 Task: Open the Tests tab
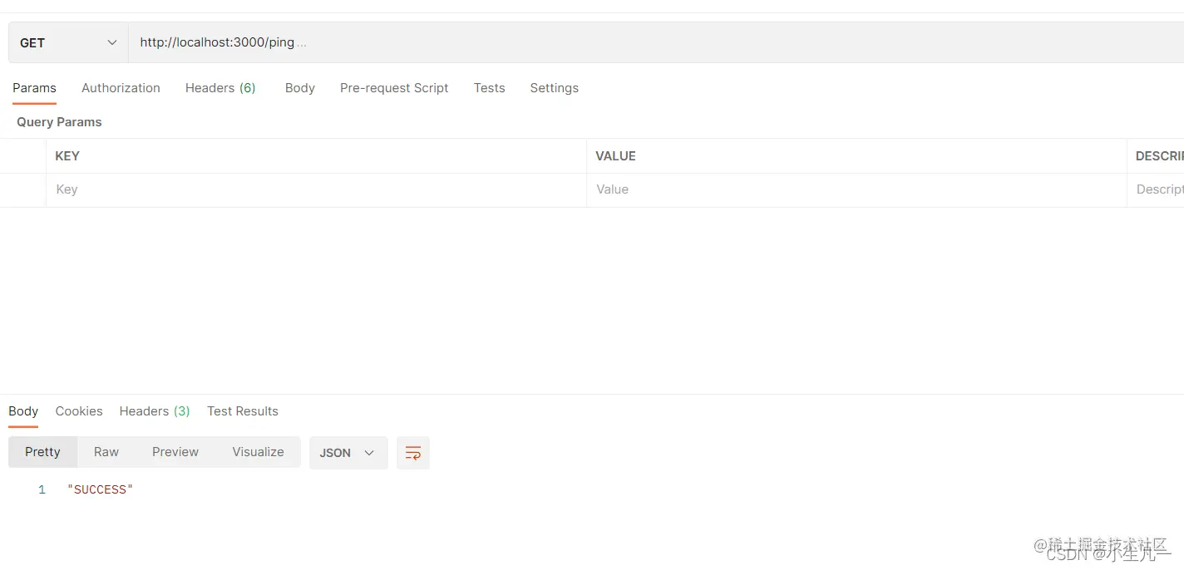click(489, 88)
